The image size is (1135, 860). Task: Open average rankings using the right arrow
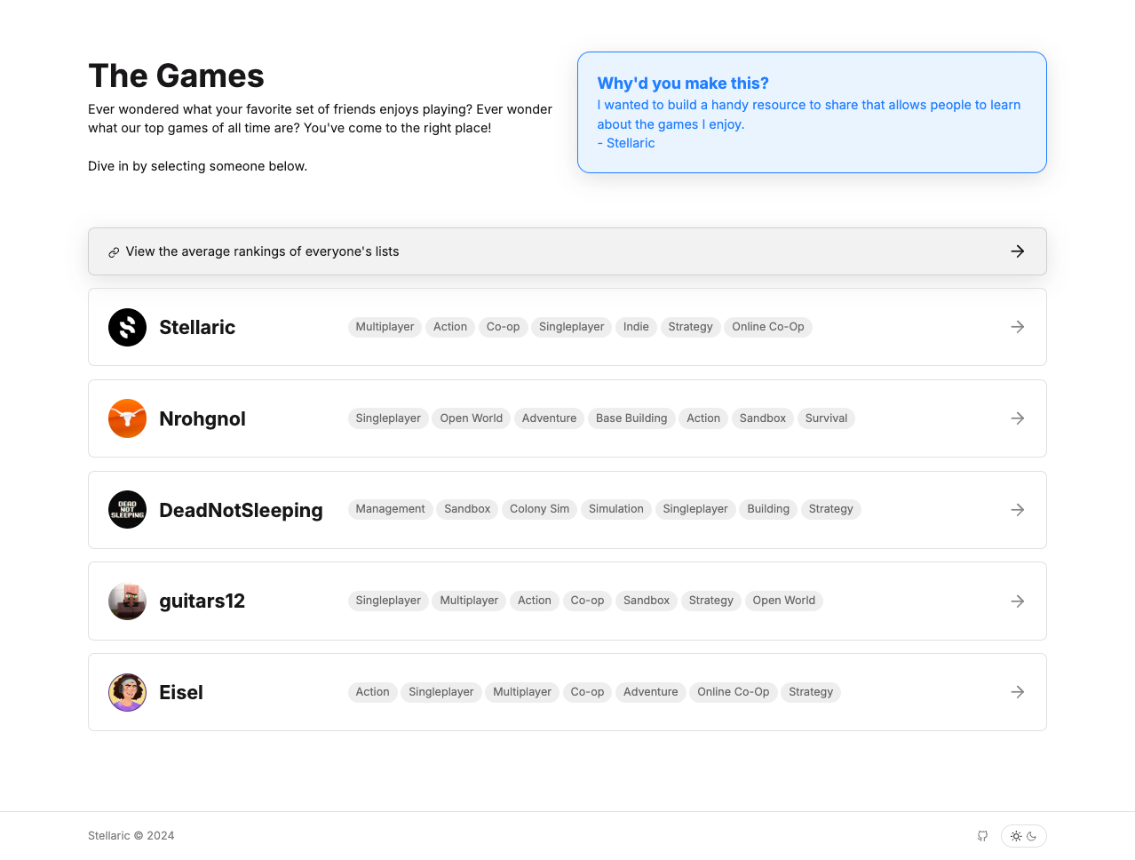pos(1017,251)
